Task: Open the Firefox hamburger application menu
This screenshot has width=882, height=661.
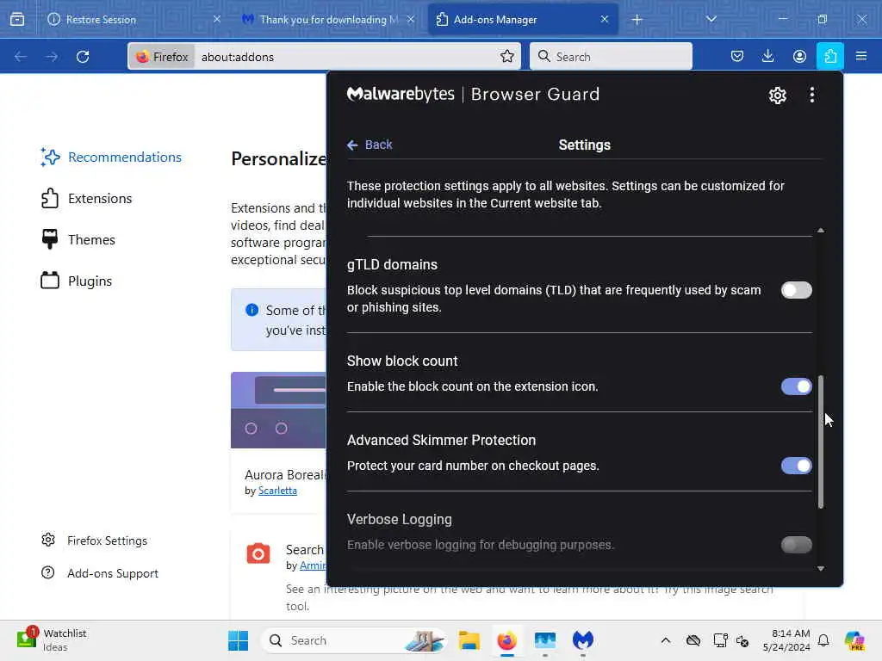Action: [x=861, y=56]
